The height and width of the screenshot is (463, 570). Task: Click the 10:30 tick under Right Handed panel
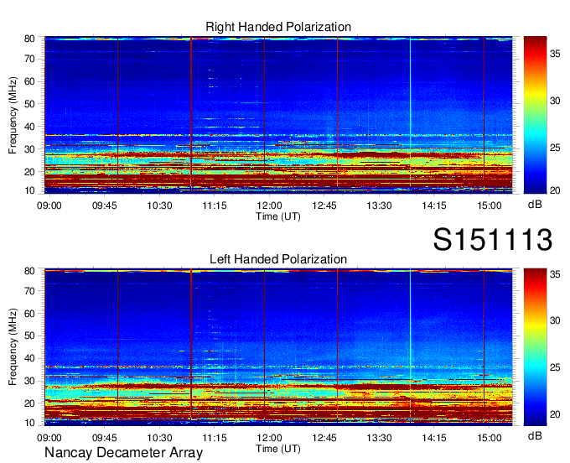tap(159, 205)
